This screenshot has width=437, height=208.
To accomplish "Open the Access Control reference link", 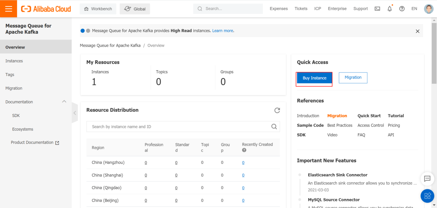I will (x=371, y=125).
